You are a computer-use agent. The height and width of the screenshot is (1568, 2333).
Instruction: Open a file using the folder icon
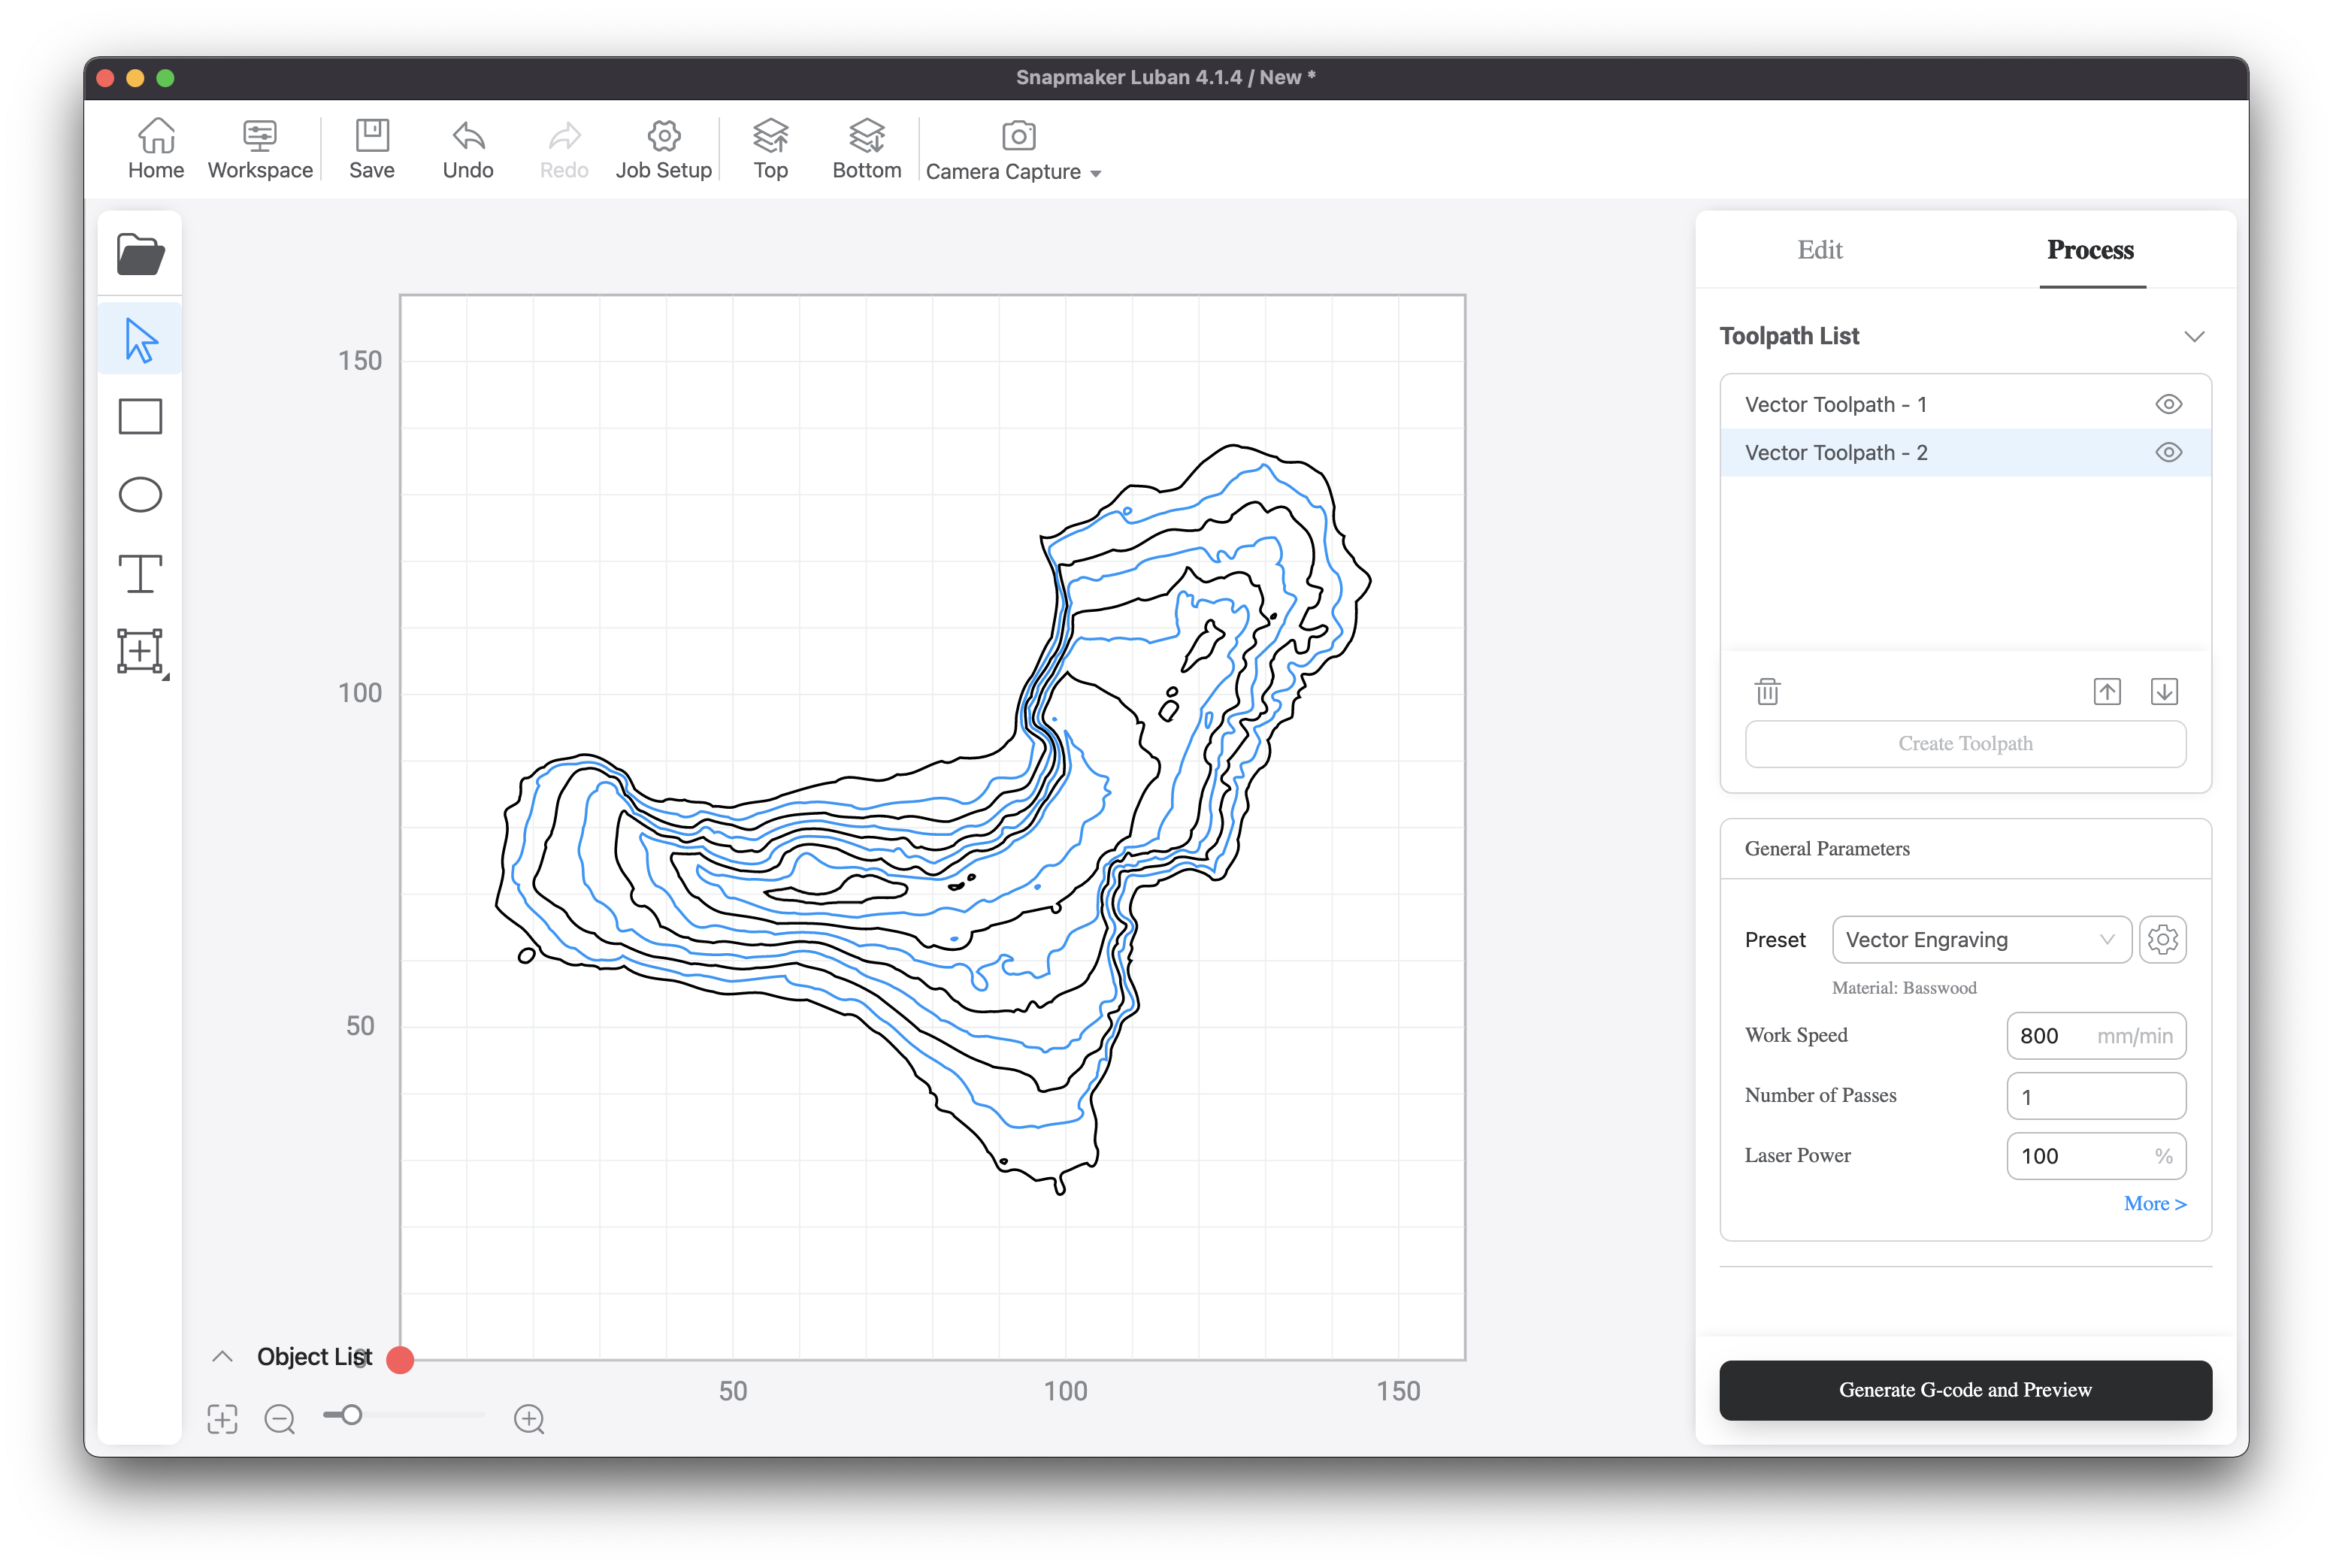[x=140, y=253]
